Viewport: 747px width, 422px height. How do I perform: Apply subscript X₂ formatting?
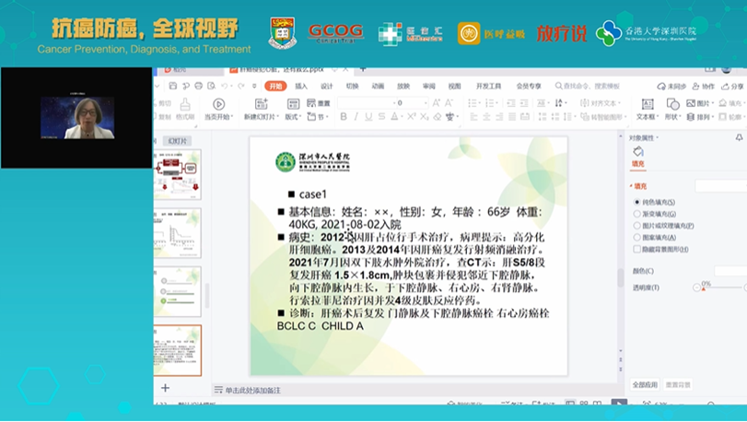point(424,117)
